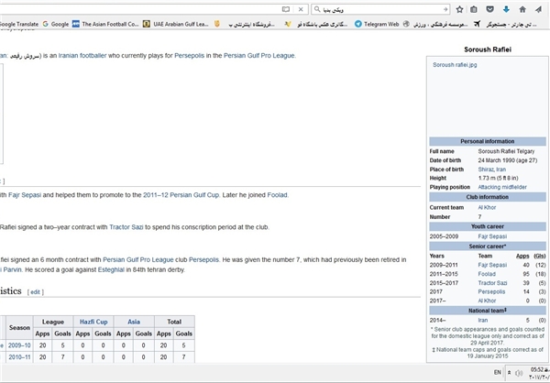The image size is (550, 383).
Task: Open the downloads arrow panel
Action: tap(506, 9)
